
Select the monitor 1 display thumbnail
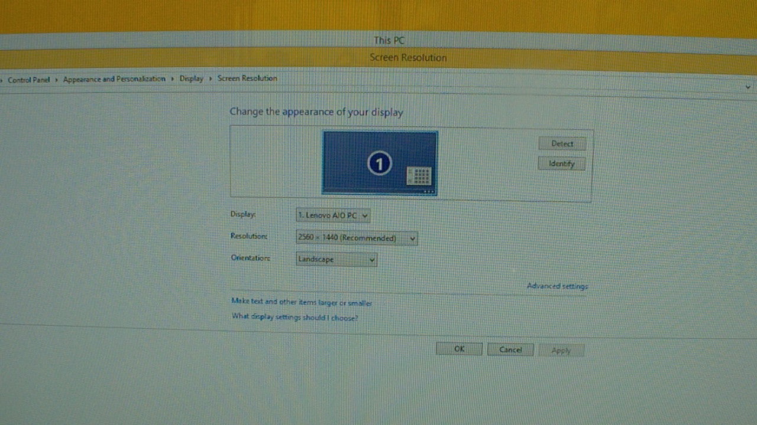(380, 163)
